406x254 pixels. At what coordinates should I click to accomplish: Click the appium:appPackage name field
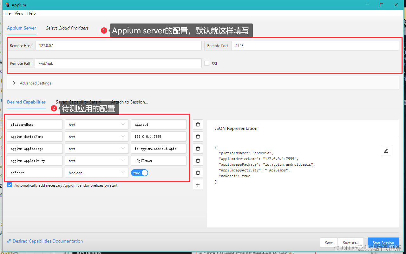tap(35, 149)
